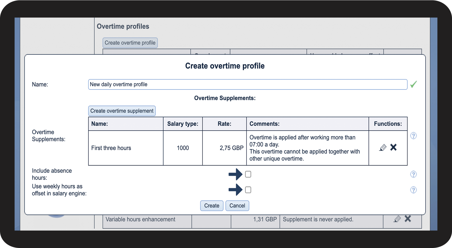Open help for Overtime Supplements table

413,136
